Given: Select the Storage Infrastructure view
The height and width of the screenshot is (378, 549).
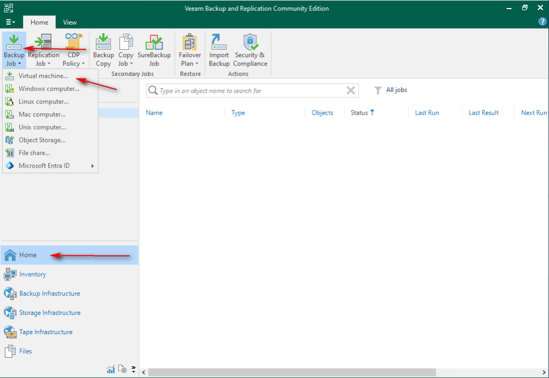Looking at the screenshot, I should click(49, 313).
